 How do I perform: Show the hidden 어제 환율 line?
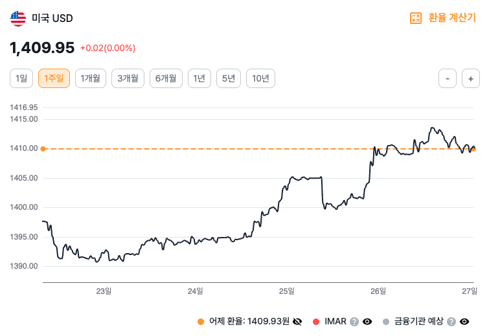coord(298,321)
